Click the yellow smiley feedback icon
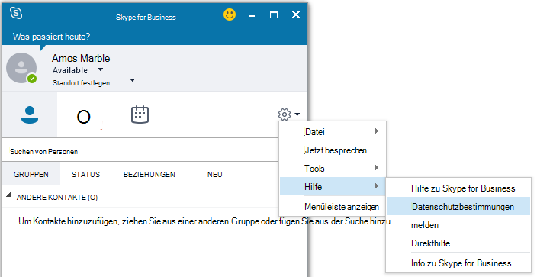This screenshot has width=537, height=277. tap(230, 14)
